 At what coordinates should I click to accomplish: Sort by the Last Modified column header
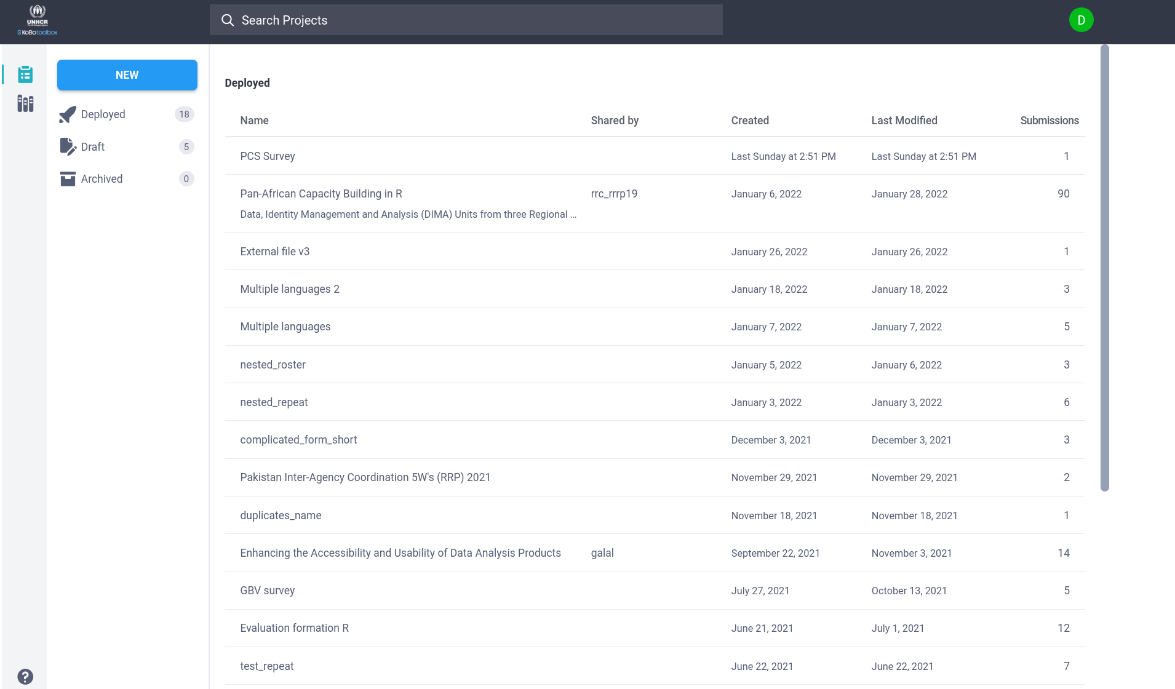[x=904, y=121]
